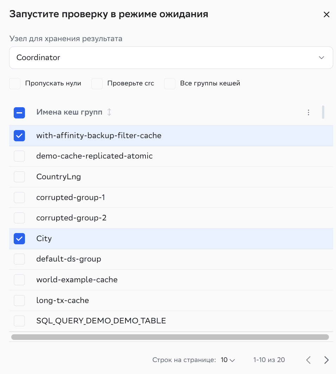This screenshot has width=336, height=374.
Task: Close the standby check dialog
Action: coord(327,14)
